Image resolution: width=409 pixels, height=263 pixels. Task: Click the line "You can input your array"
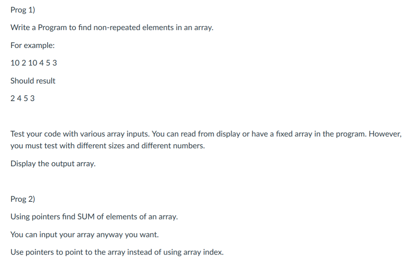tap(84, 235)
